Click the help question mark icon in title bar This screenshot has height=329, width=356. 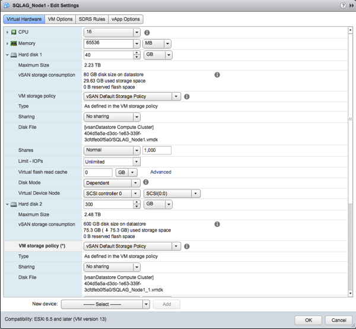point(343,5)
